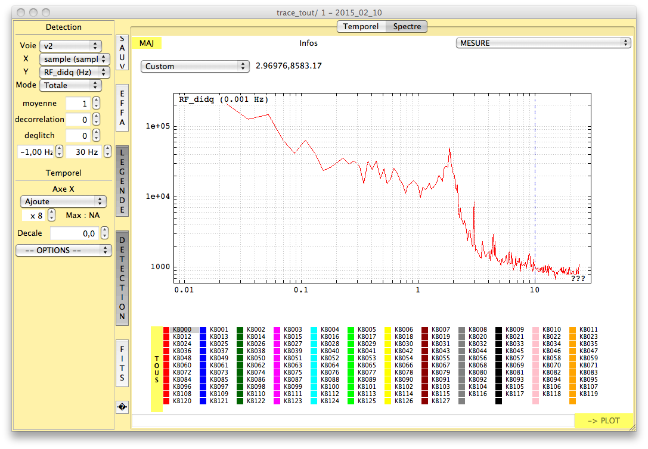Screen dimensions: 648x449
Task: Open the MESURE dropdown menu
Action: tap(542, 43)
